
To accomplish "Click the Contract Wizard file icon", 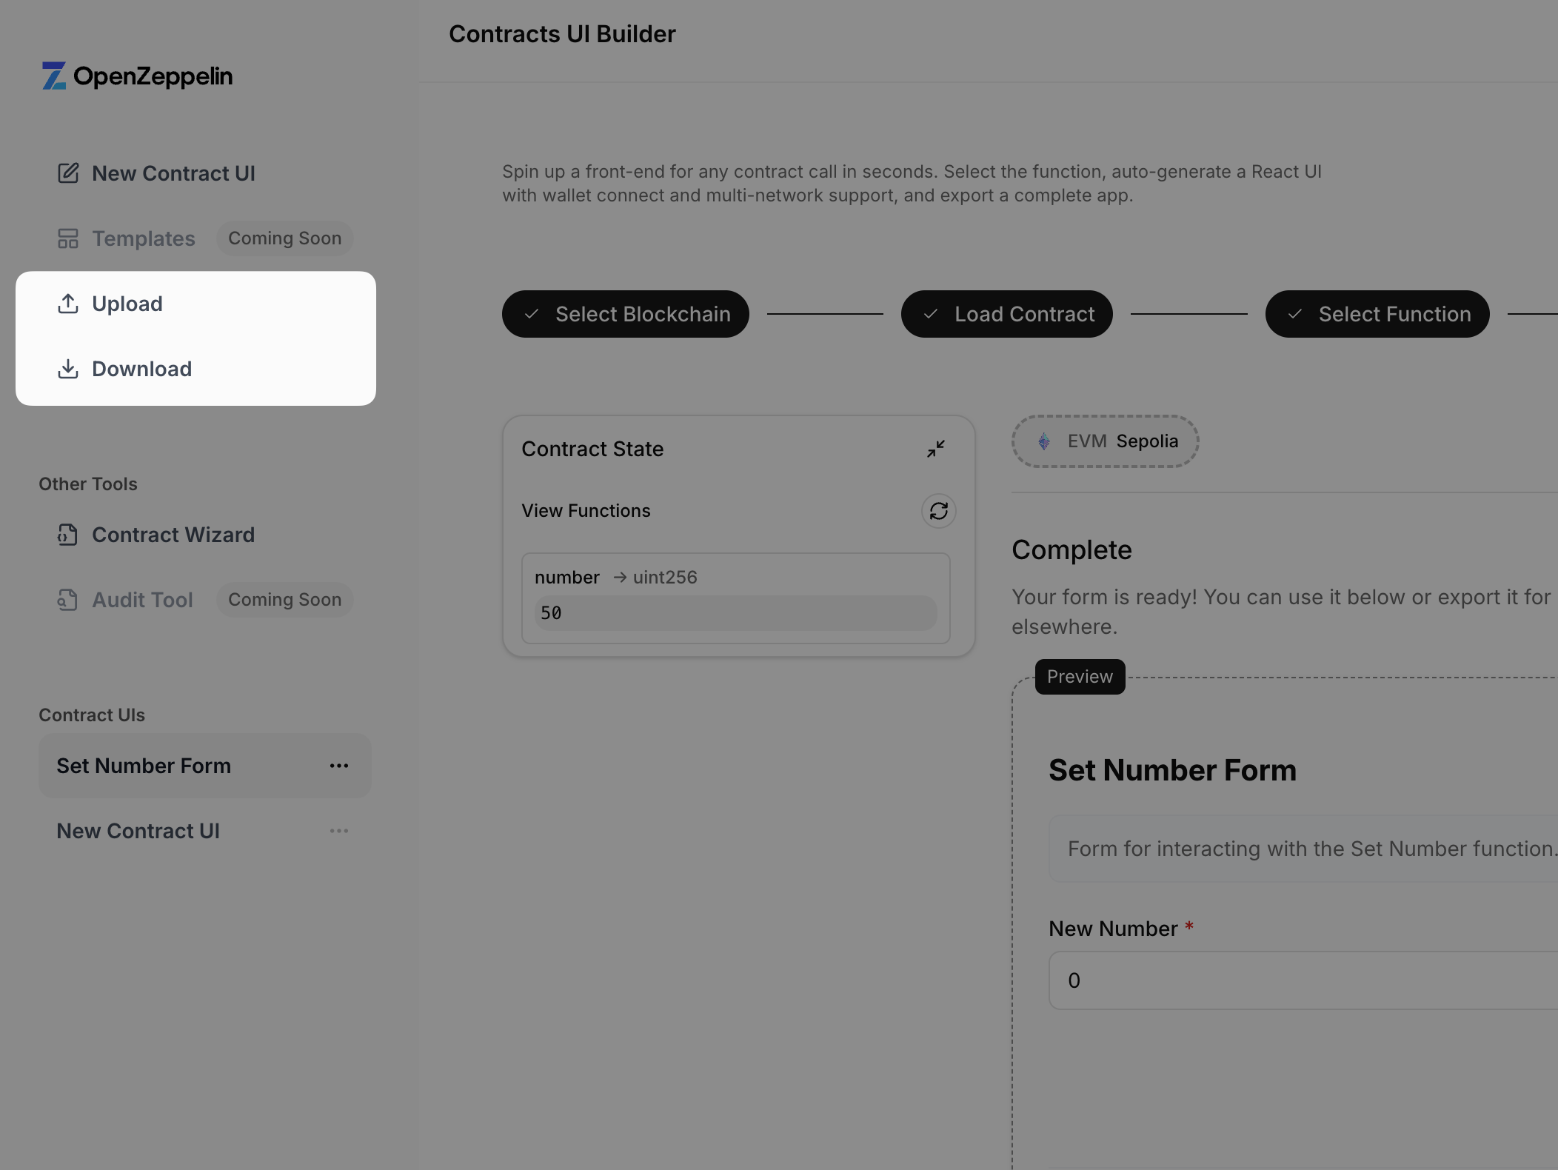I will (x=68, y=535).
